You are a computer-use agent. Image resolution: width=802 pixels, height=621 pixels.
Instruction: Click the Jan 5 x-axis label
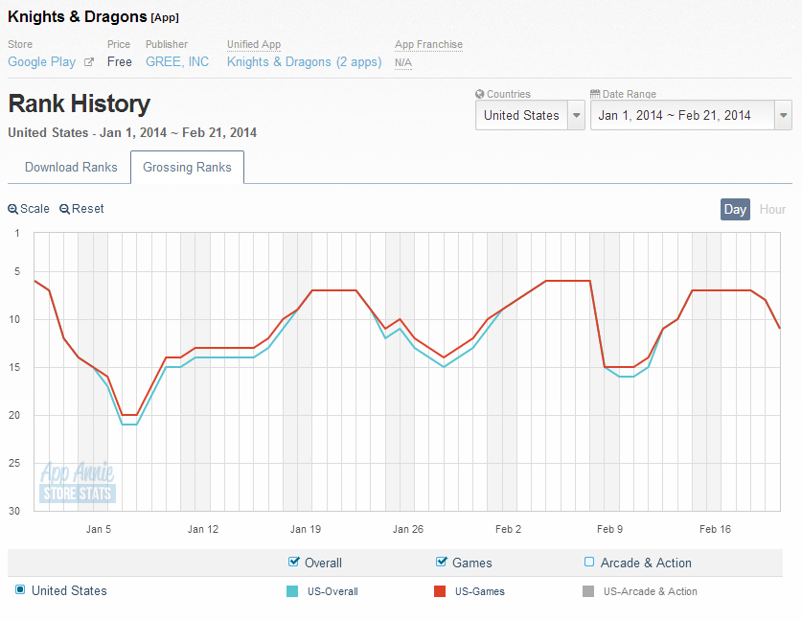click(98, 529)
